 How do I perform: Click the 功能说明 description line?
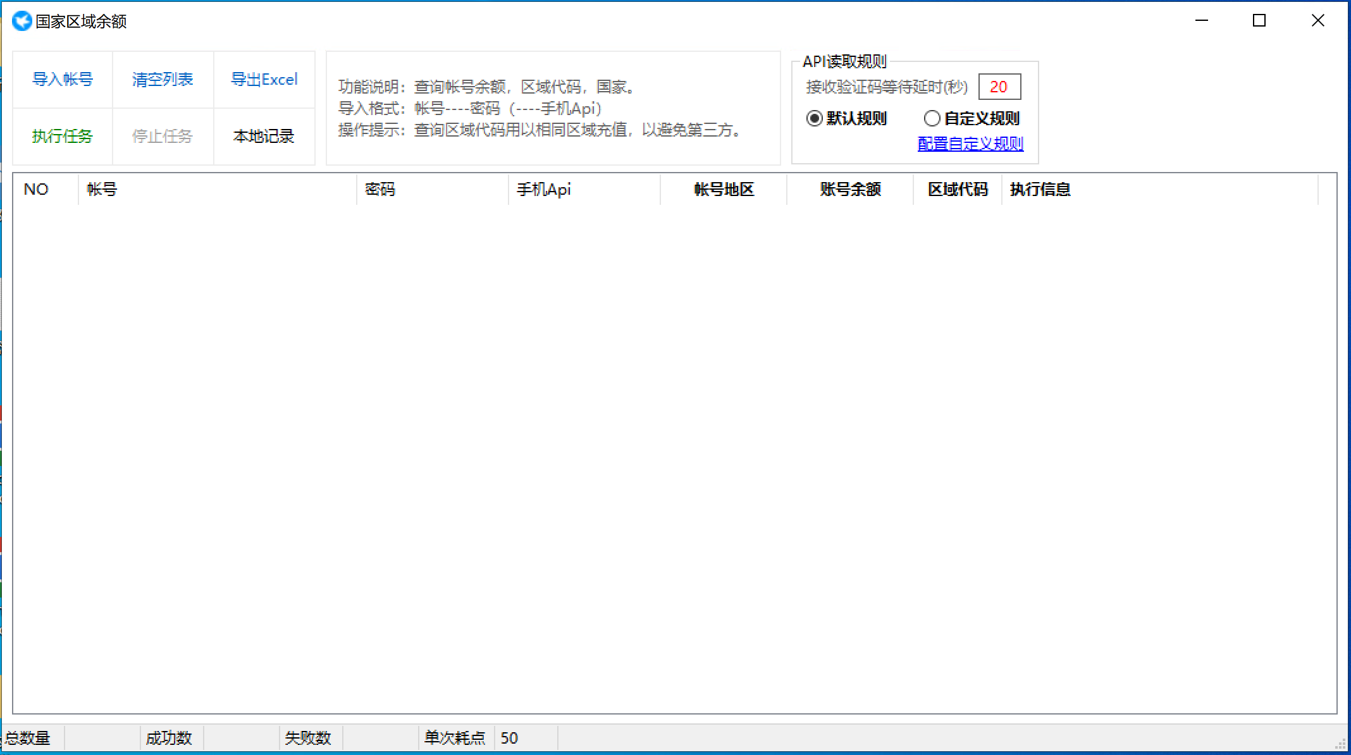[x=487, y=87]
